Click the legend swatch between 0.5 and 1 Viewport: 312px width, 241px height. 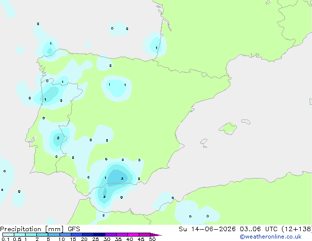tap(20, 235)
